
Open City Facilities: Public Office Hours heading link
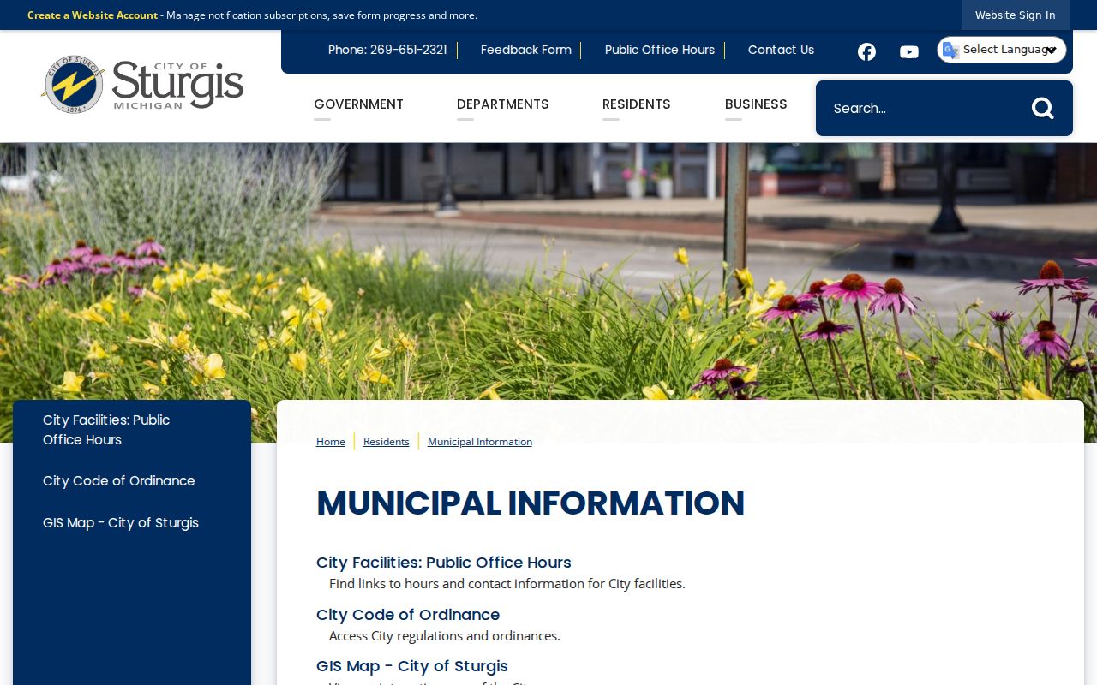(444, 563)
